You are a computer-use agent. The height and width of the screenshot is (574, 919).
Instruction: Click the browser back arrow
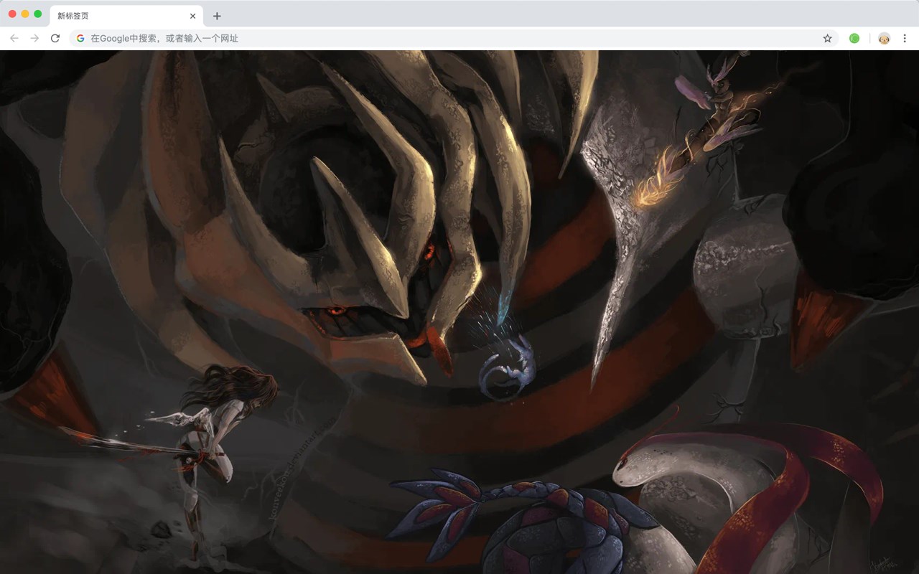pyautogui.click(x=14, y=38)
